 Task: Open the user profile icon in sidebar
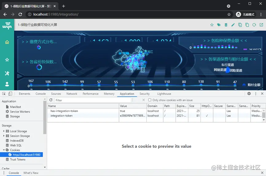tap(7, 84)
